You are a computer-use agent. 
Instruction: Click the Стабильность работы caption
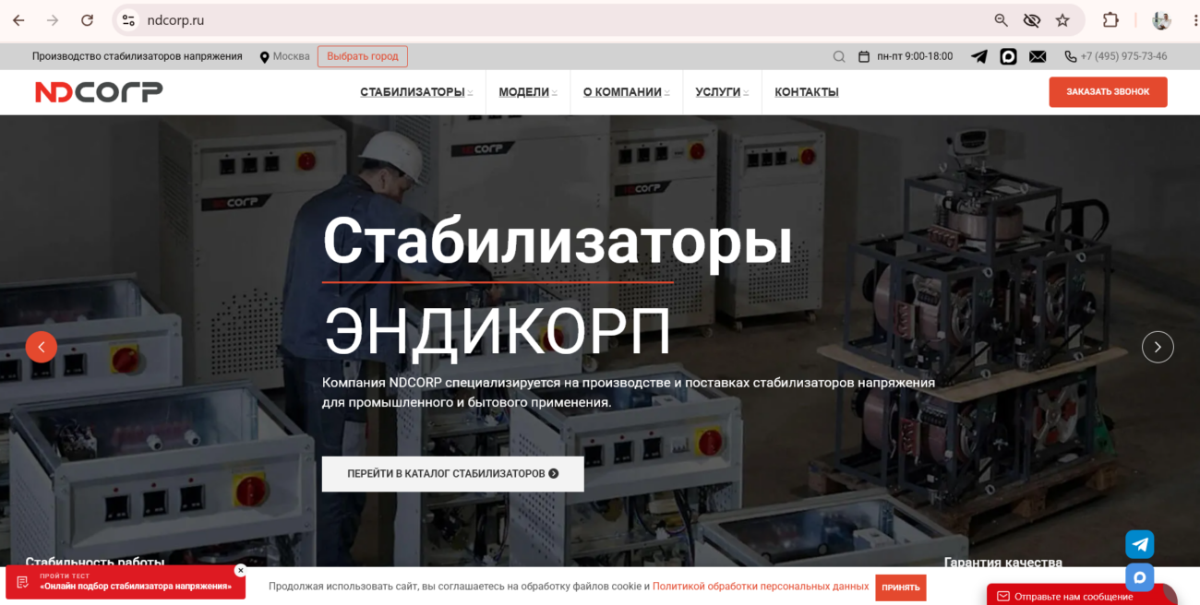click(x=95, y=562)
